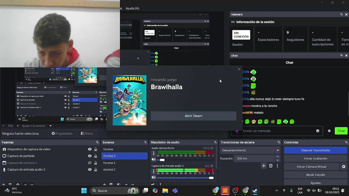Show the hidden Captura de ventana 2 source
The height and width of the screenshot is (196, 349).
coord(90,163)
